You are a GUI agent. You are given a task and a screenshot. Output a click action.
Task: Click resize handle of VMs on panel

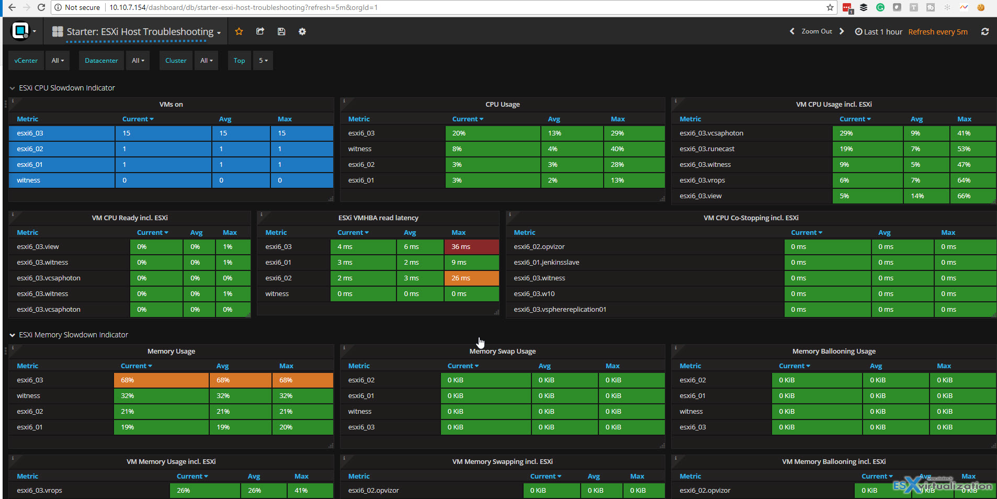click(331, 199)
